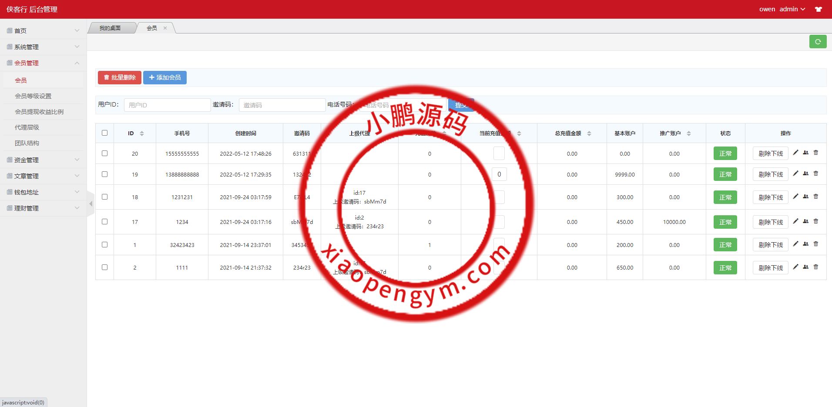832x407 pixels.
Task: Toggle the select-all checkbox in table header
Action: coord(104,133)
